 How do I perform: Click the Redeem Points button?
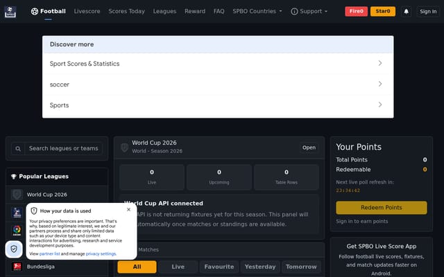[x=382, y=208]
